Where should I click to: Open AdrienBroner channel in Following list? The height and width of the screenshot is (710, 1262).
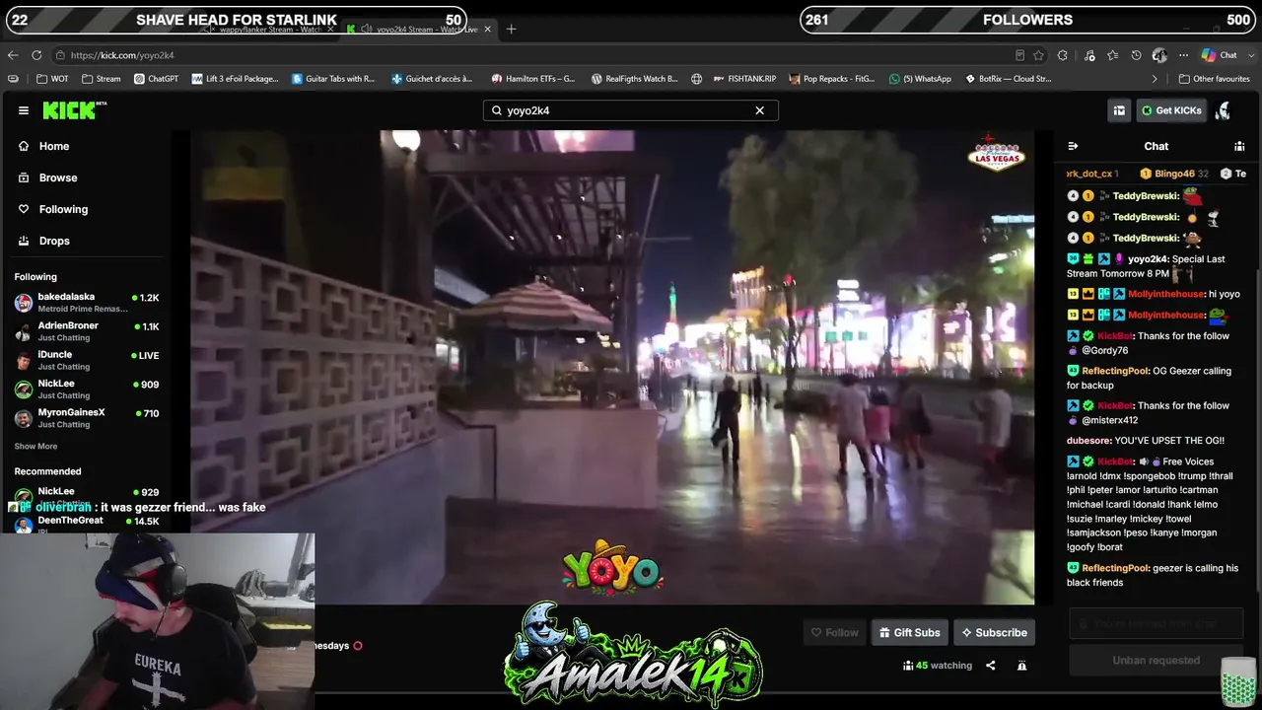[87, 331]
